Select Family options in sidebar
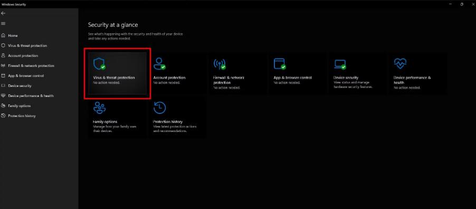Viewport: 476px width, 209px height. [x=20, y=106]
